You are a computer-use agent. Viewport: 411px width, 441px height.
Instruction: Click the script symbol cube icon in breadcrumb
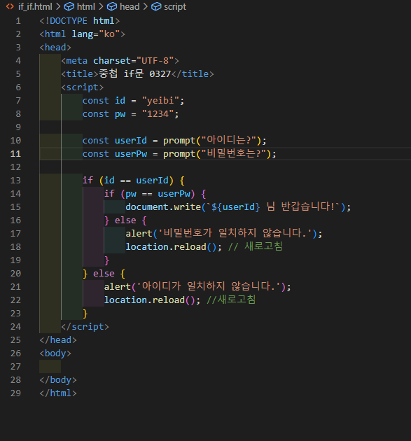[x=156, y=6]
